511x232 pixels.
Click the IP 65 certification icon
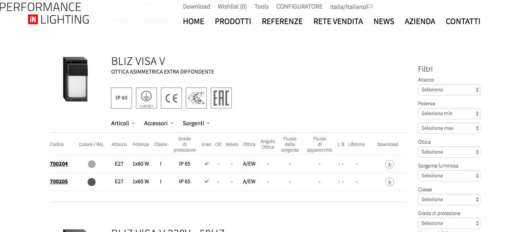121,98
